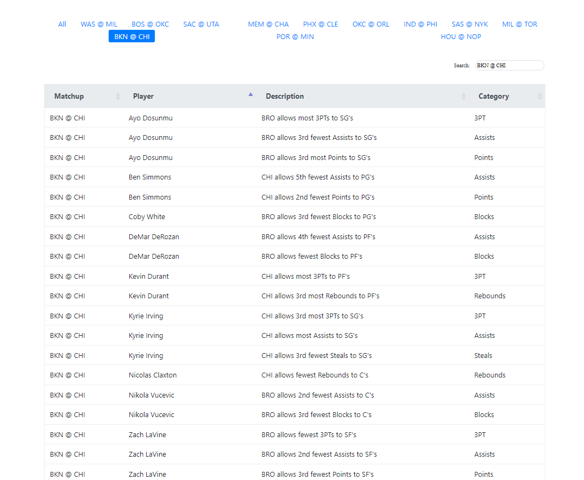Click Kevin Durant in the 3PT row
Screen dimensions: 584x480
point(149,276)
